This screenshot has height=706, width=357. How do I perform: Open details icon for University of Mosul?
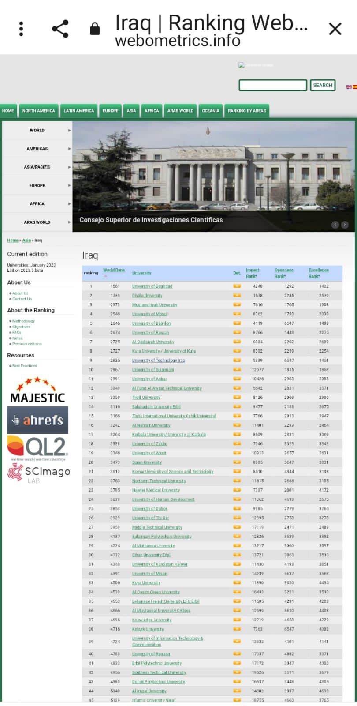(237, 314)
